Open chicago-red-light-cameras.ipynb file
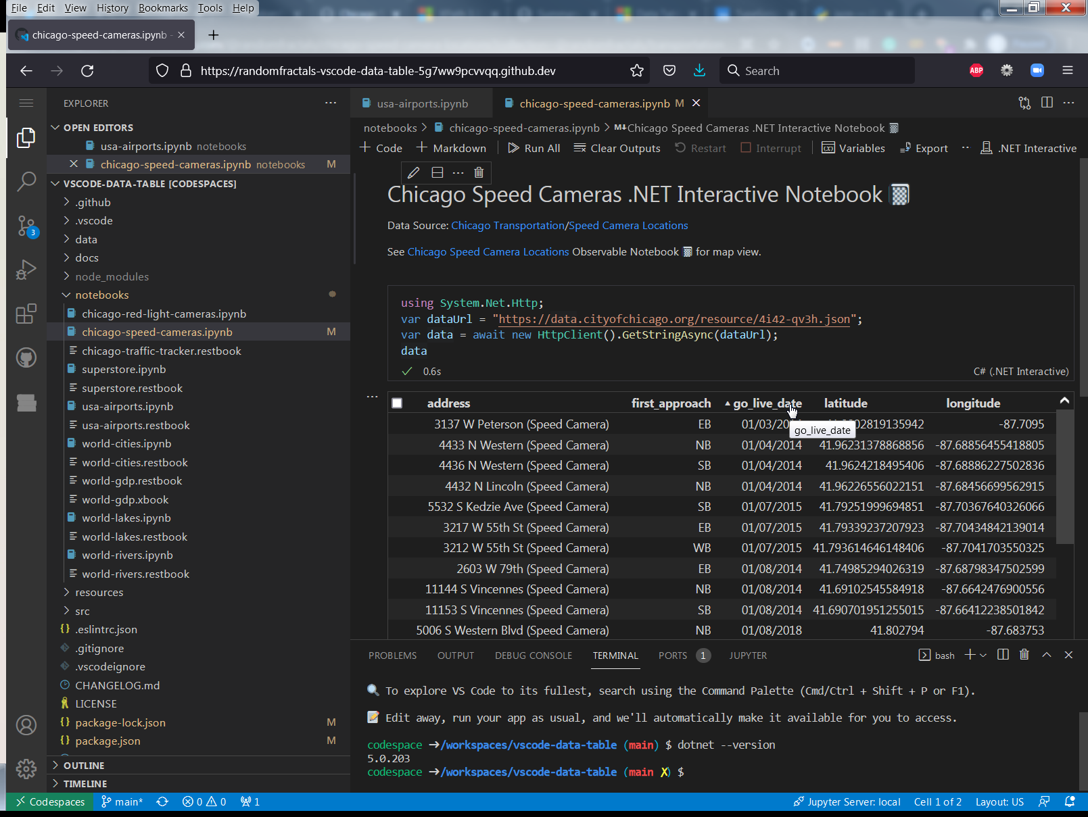The width and height of the screenshot is (1088, 817). click(x=164, y=314)
